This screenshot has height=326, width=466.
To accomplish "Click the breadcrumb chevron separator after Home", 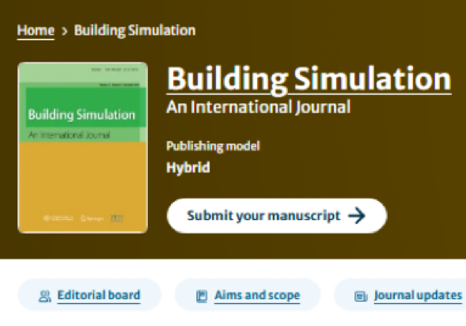I will 64,31.
